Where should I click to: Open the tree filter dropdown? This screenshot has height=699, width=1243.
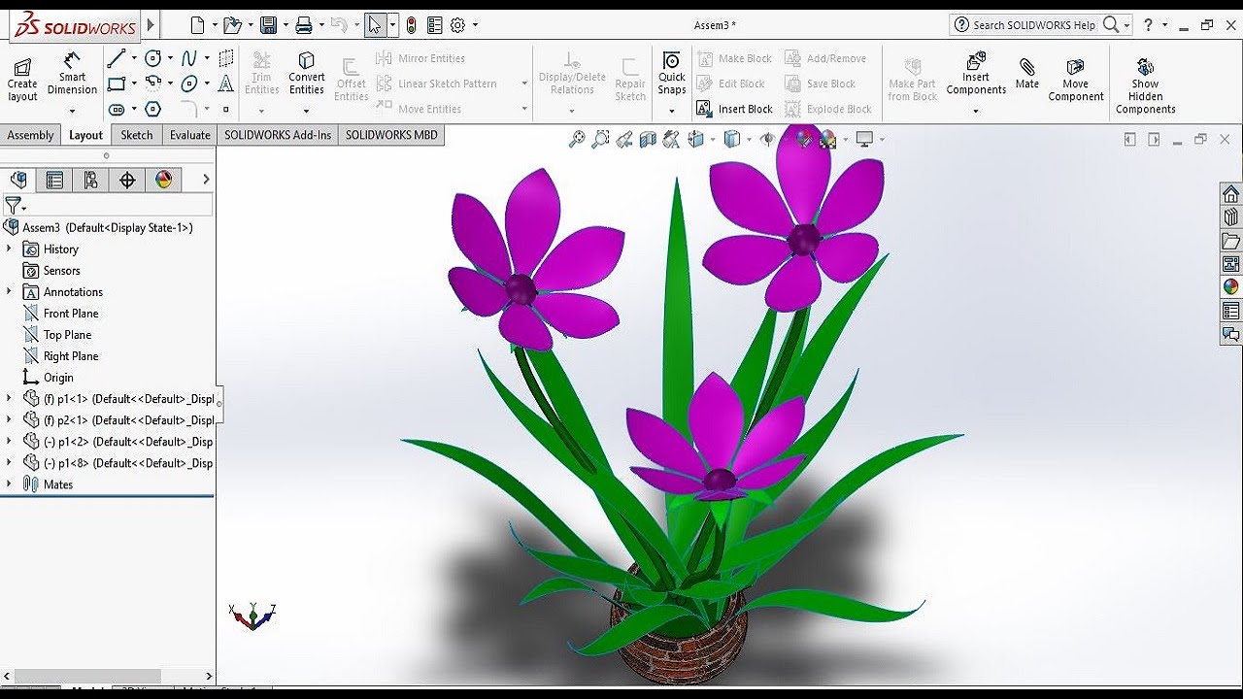pyautogui.click(x=24, y=208)
